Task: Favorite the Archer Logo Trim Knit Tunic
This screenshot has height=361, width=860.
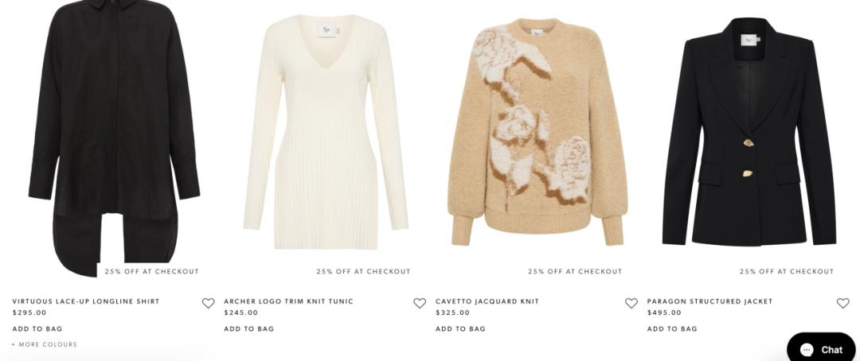Action: pyautogui.click(x=420, y=303)
